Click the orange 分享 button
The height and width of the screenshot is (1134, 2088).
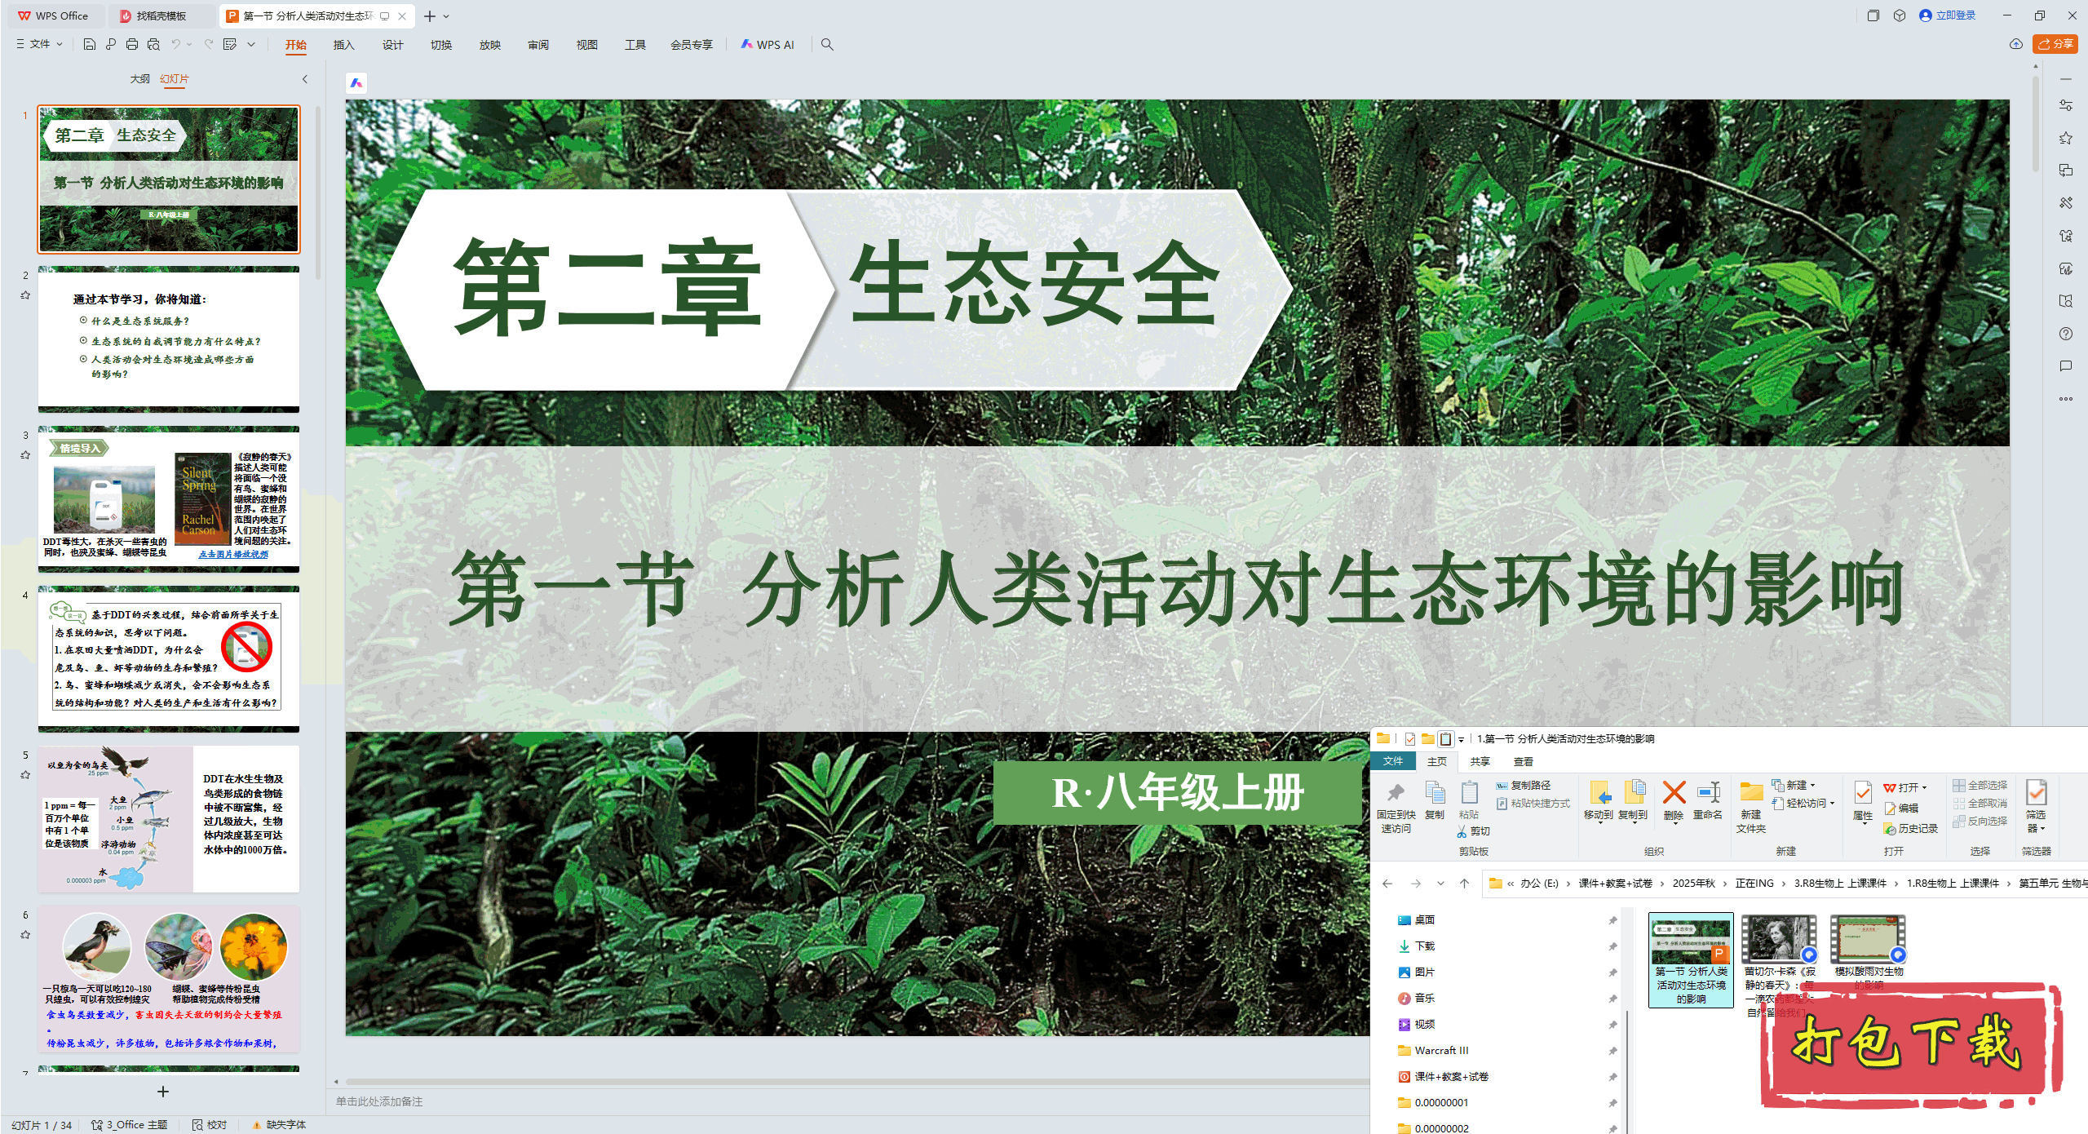(x=2055, y=44)
